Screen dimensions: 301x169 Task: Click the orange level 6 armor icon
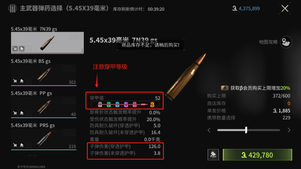[x=152, y=104]
